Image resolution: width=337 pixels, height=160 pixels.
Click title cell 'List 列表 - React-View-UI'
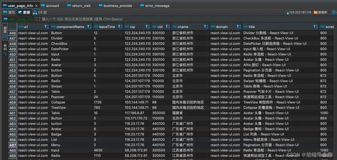point(280,134)
